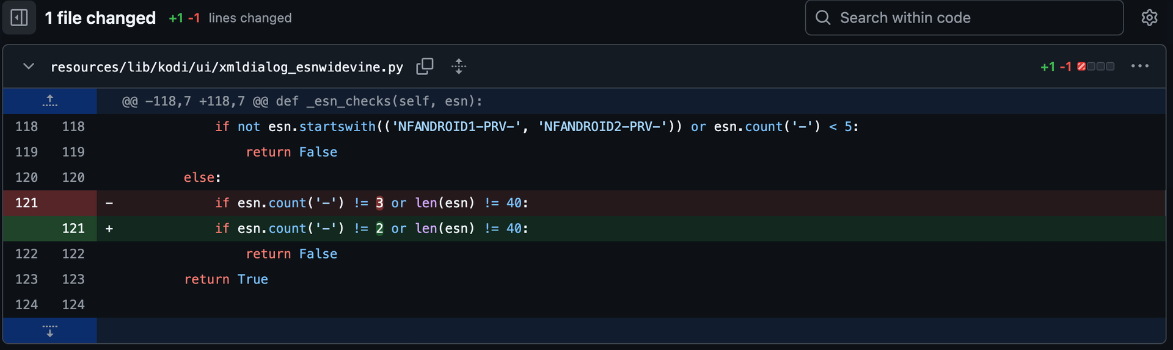Click the red diffstat square
The height and width of the screenshot is (350, 1173).
[1081, 66]
